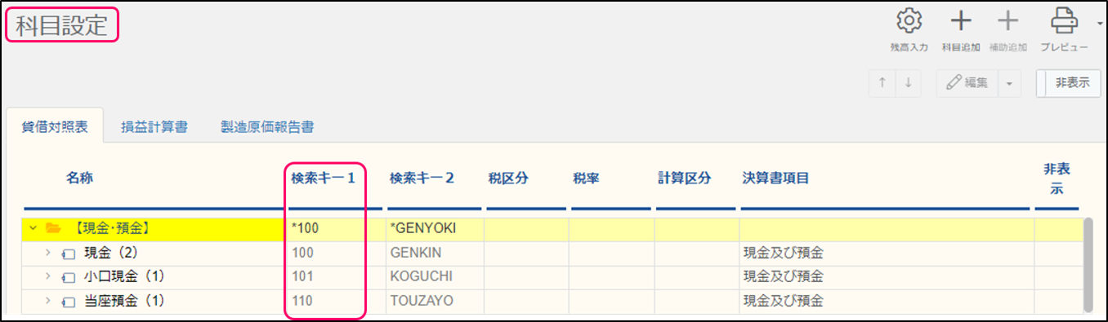Select the 貸借対照表 tab
The image size is (1108, 322).
tap(54, 127)
